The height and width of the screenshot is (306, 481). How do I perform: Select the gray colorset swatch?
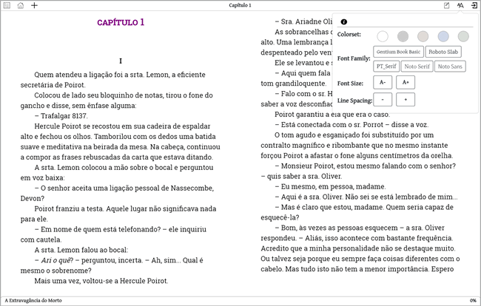pos(403,36)
